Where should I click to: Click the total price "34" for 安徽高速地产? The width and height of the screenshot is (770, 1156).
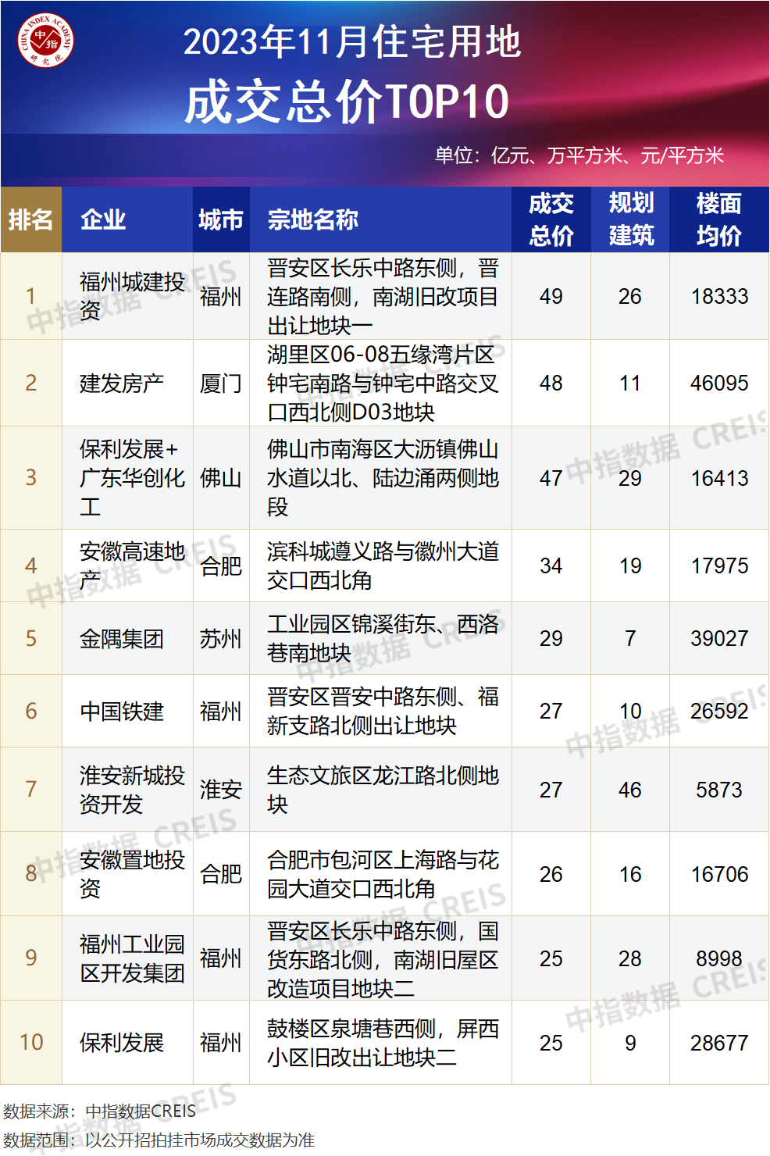tap(551, 566)
